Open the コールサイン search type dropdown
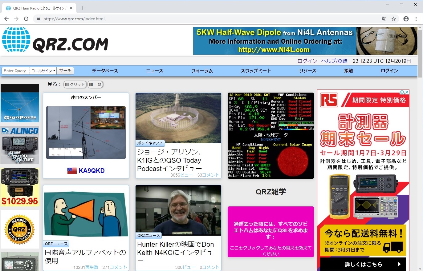 click(x=43, y=71)
